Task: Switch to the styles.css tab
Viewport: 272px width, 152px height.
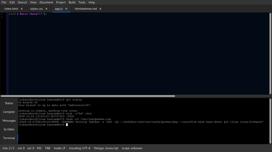Action: click(36, 9)
